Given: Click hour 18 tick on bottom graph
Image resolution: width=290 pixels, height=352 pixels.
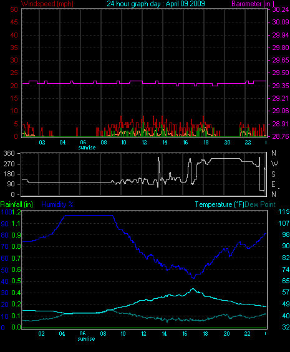Looking at the screenshot, I should coord(205,334).
